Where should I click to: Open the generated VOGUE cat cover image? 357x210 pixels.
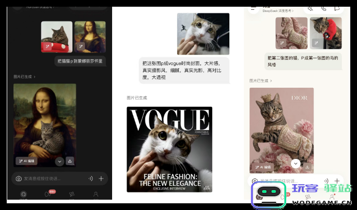click(x=169, y=149)
